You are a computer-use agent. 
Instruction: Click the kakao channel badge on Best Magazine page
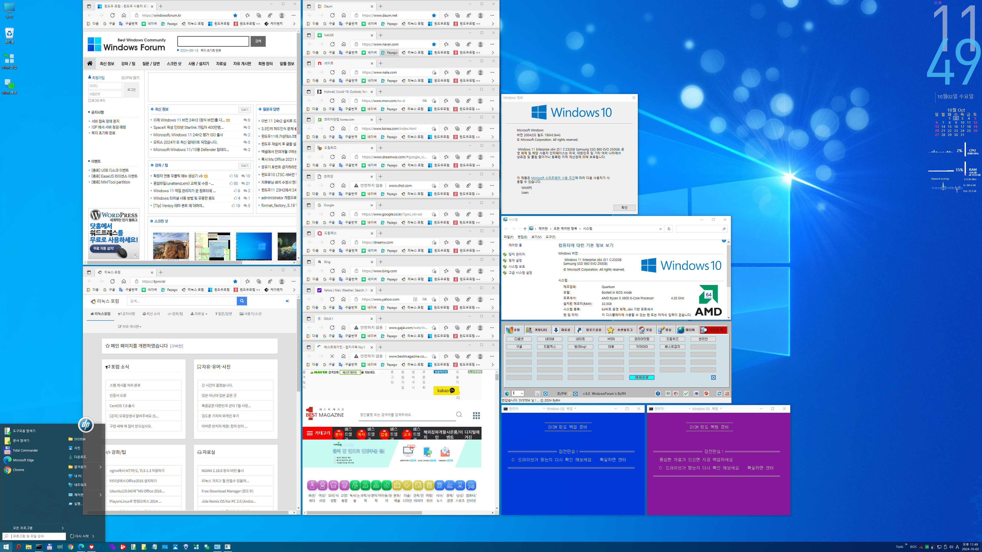pos(446,390)
